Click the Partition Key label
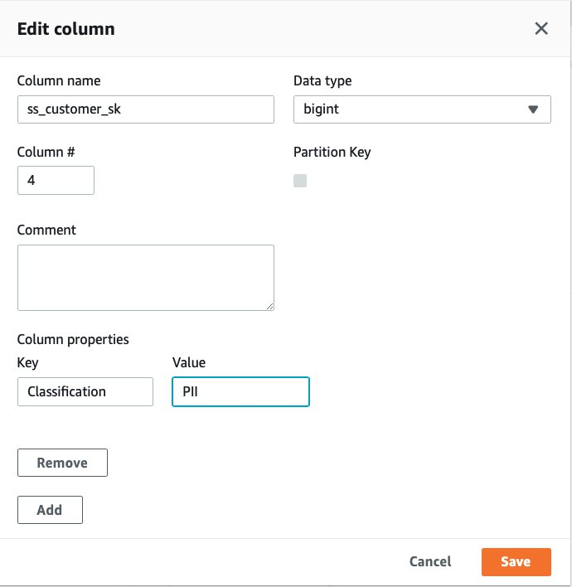Screen dimensions: 572x587 coord(332,153)
